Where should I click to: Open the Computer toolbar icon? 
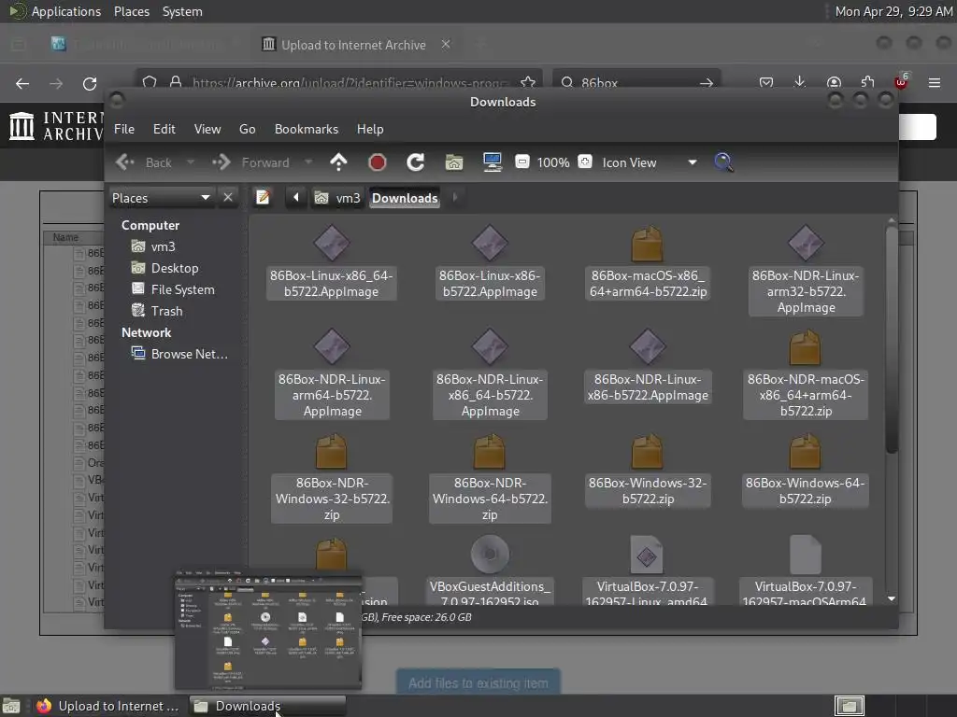tap(492, 162)
